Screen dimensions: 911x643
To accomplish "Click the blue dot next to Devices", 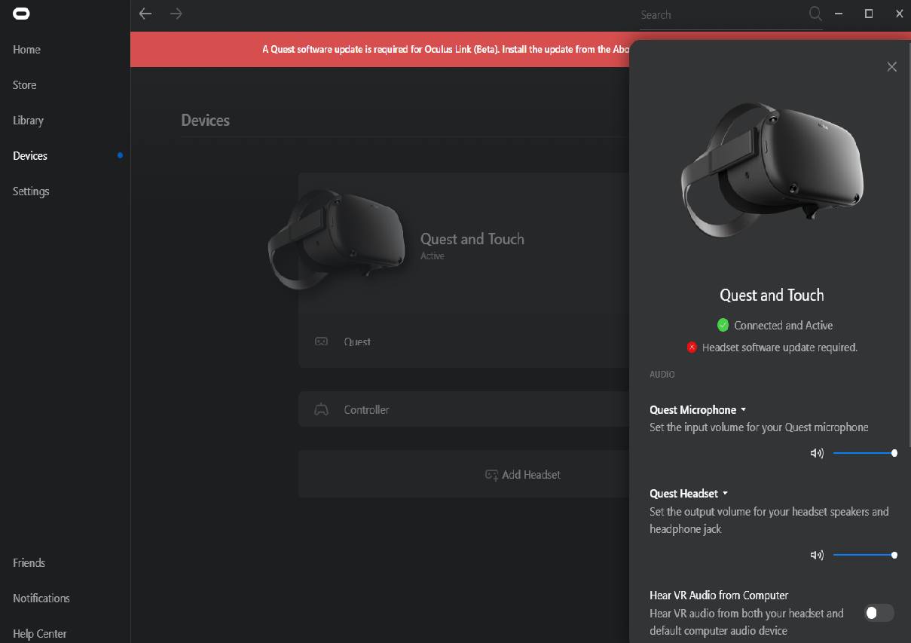I will pos(120,155).
